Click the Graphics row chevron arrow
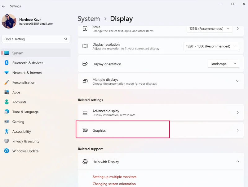 238,130
